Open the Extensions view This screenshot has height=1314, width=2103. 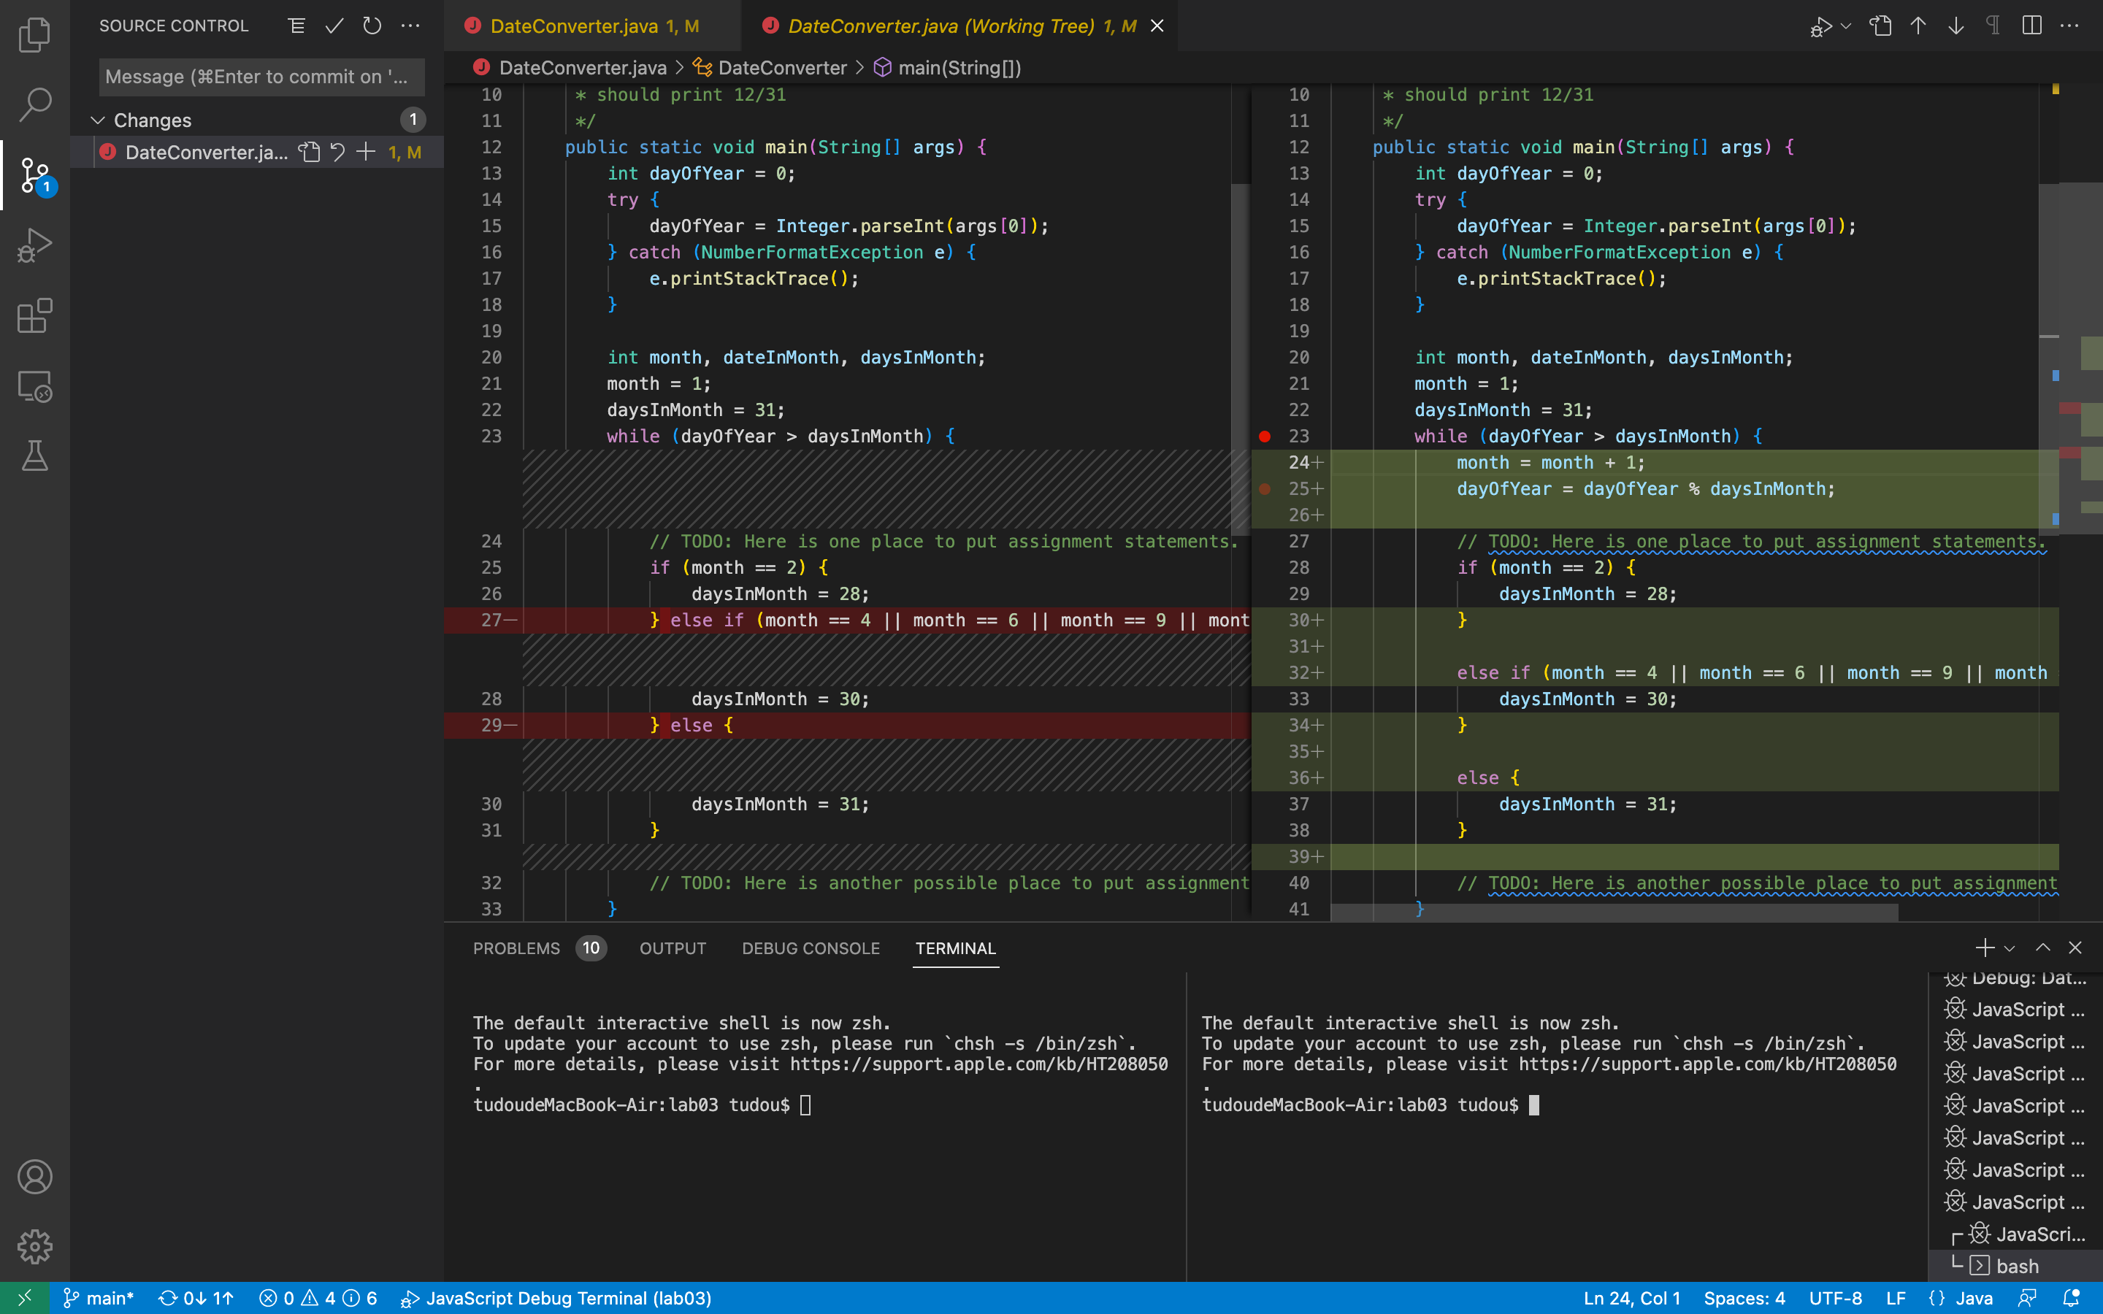click(35, 316)
